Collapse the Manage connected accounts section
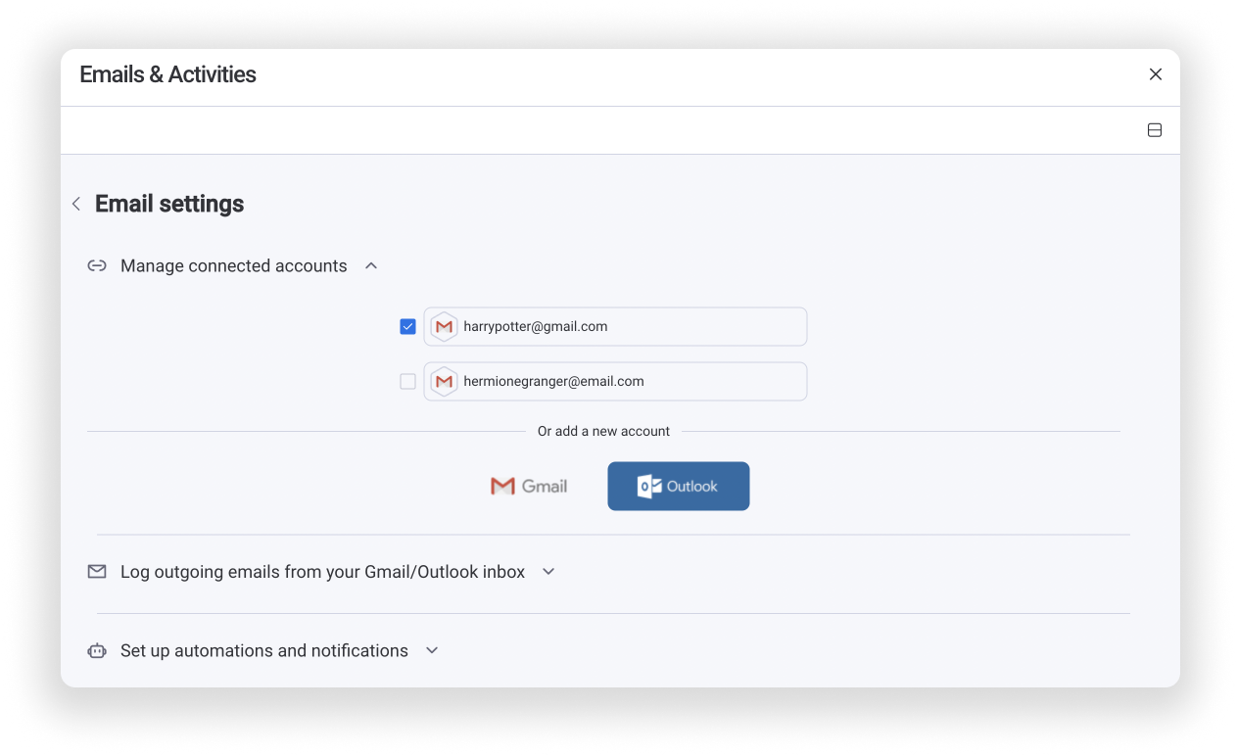This screenshot has height=756, width=1237. click(370, 264)
